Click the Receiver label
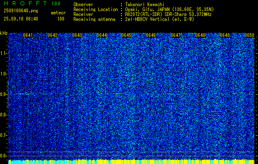258x164 pixels. [83, 14]
